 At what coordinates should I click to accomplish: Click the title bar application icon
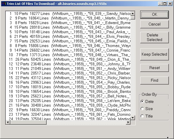tap(3, 4)
